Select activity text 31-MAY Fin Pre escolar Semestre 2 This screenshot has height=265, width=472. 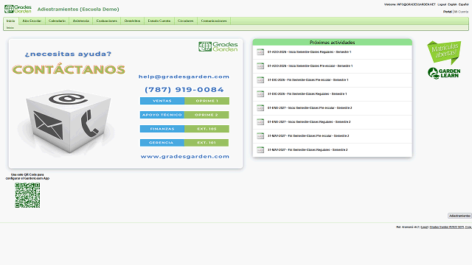pos(308,135)
